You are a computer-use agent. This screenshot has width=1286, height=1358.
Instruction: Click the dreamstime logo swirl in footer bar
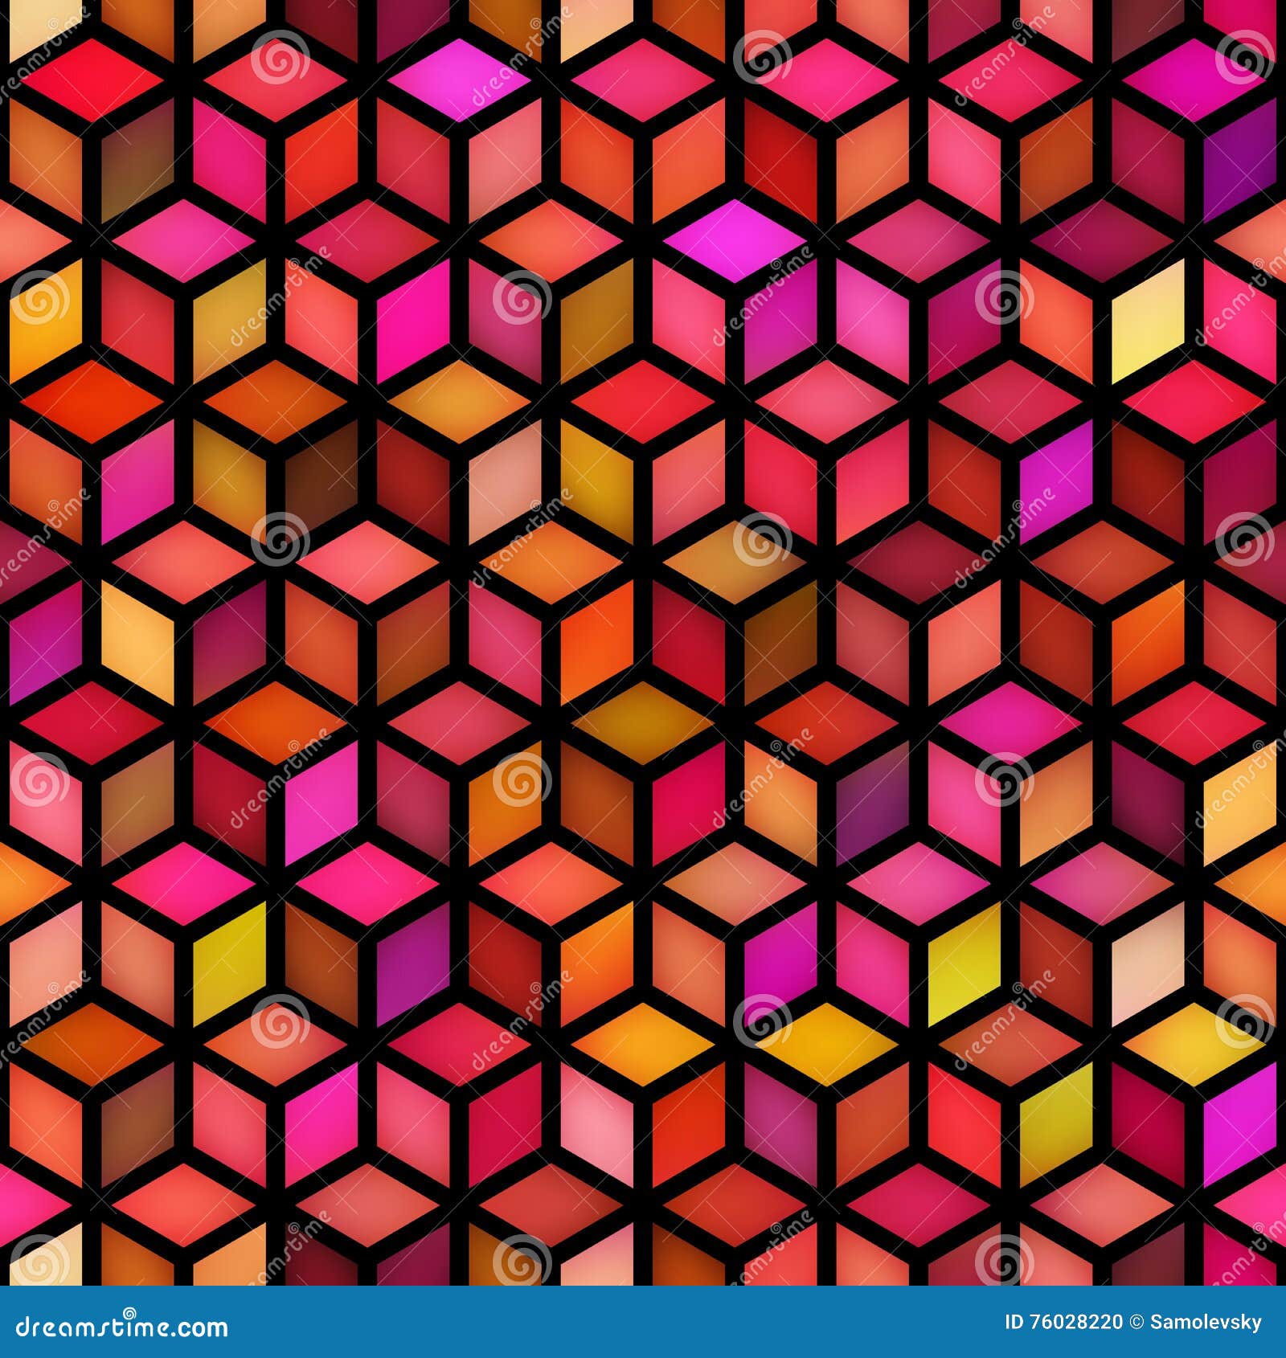(x=129, y=1311)
